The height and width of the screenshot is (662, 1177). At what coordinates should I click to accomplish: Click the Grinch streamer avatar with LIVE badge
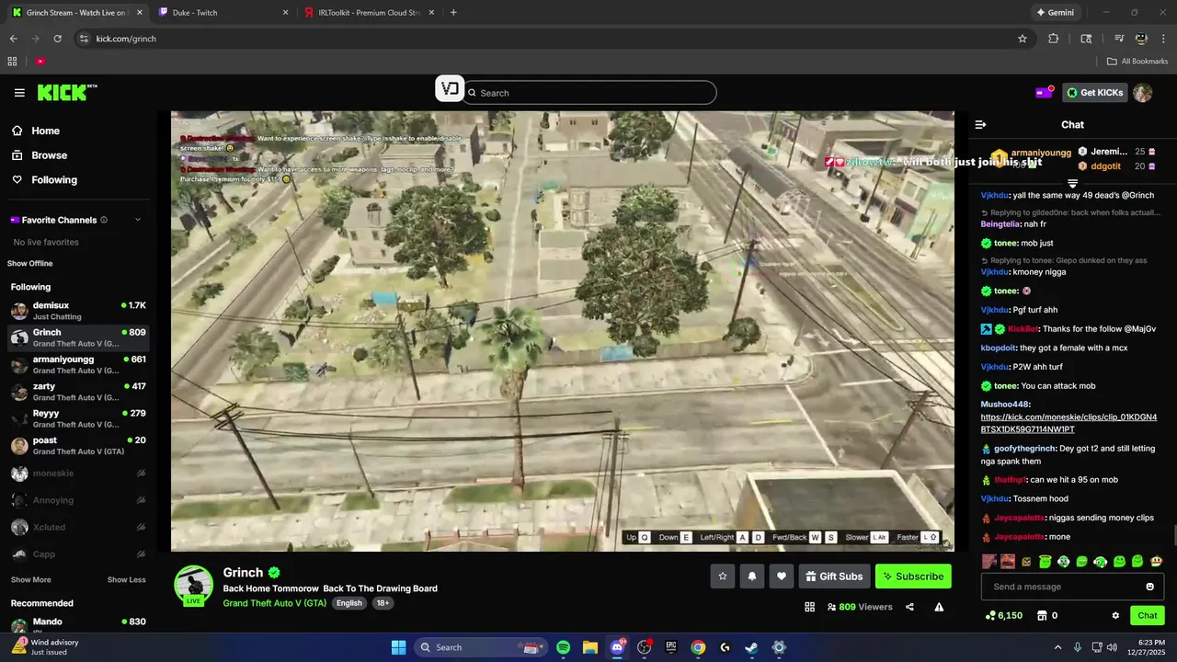pyautogui.click(x=194, y=586)
